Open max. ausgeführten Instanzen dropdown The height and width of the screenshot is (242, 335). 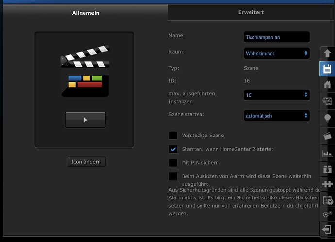(276, 95)
